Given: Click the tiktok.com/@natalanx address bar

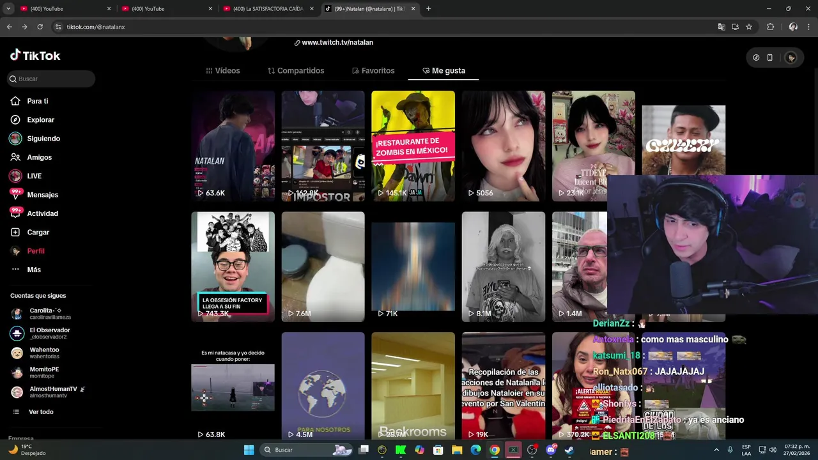Looking at the screenshot, I should tap(383, 27).
